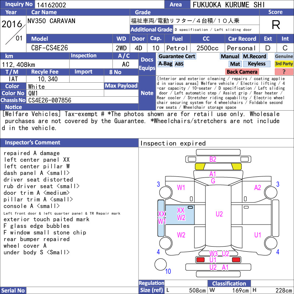294x294 pixels.
Task: Click the G mark on windshield
Action: point(213,181)
